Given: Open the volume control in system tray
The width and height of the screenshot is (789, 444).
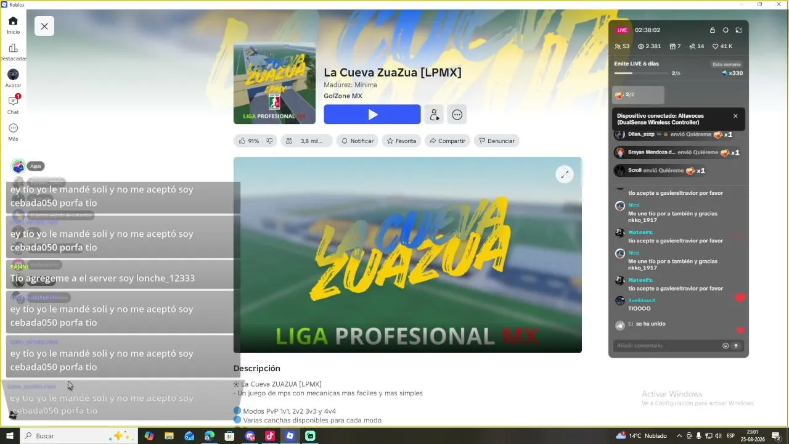Looking at the screenshot, I should [x=718, y=436].
